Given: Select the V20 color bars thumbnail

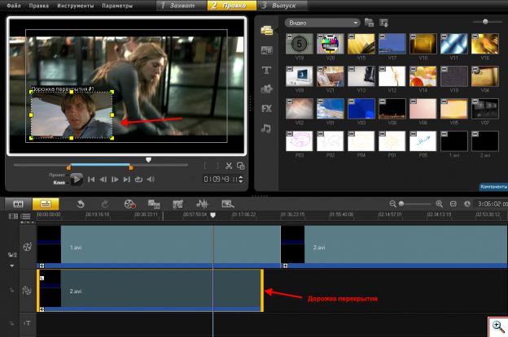Looking at the screenshot, I should tap(331, 44).
